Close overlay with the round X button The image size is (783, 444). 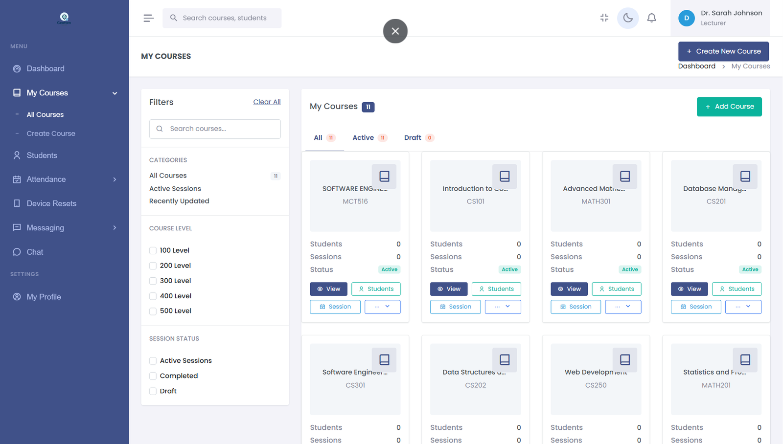click(395, 31)
